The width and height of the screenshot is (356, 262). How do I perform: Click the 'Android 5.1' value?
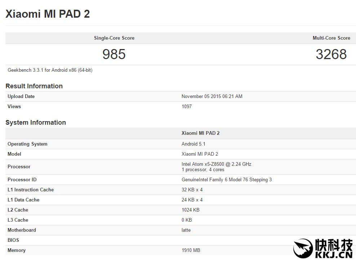[193, 144]
